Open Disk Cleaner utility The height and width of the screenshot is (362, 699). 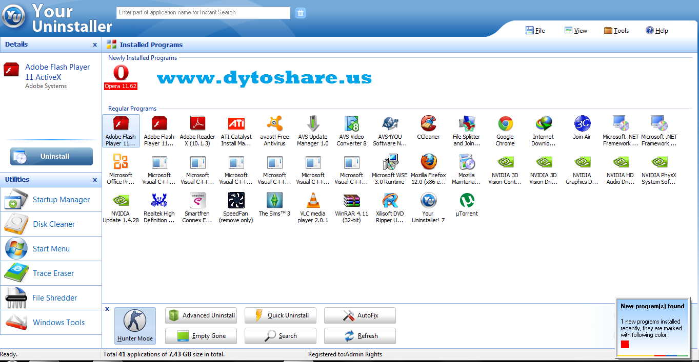tap(51, 224)
